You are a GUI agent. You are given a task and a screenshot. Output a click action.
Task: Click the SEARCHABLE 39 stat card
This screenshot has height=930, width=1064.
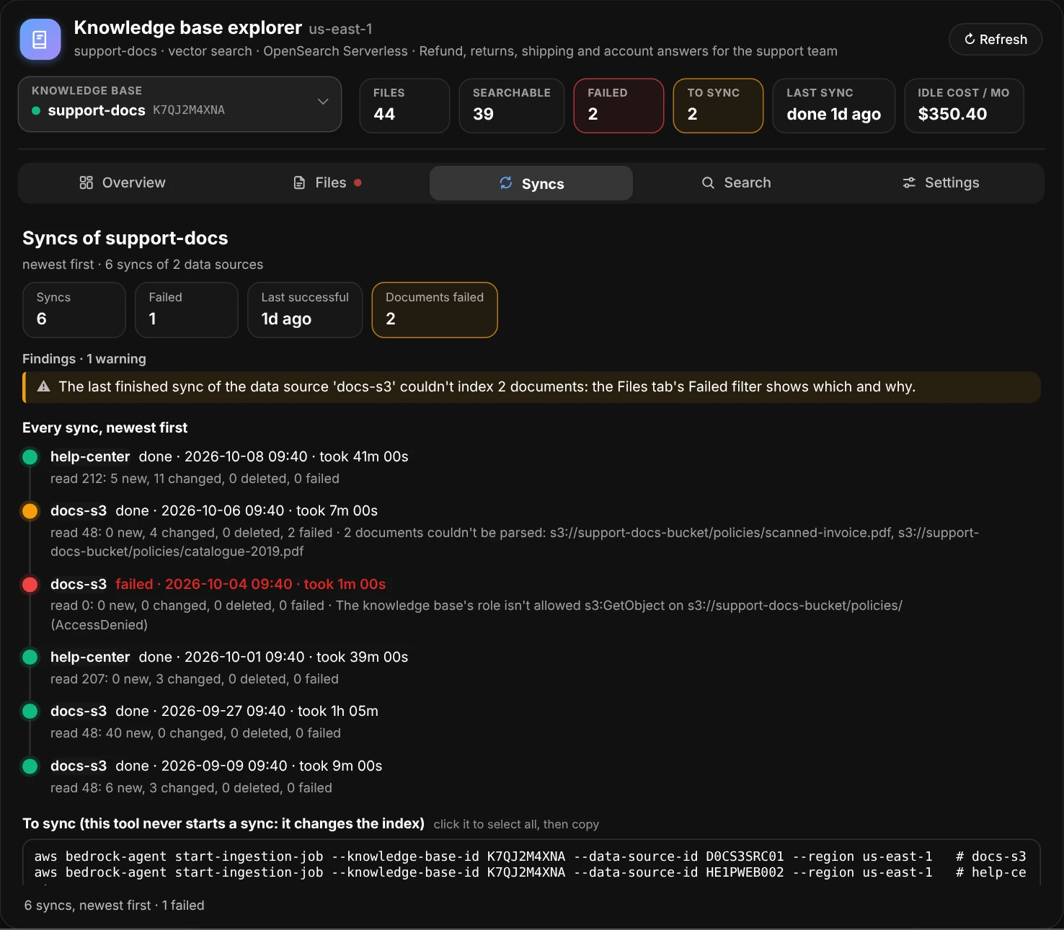tap(512, 105)
